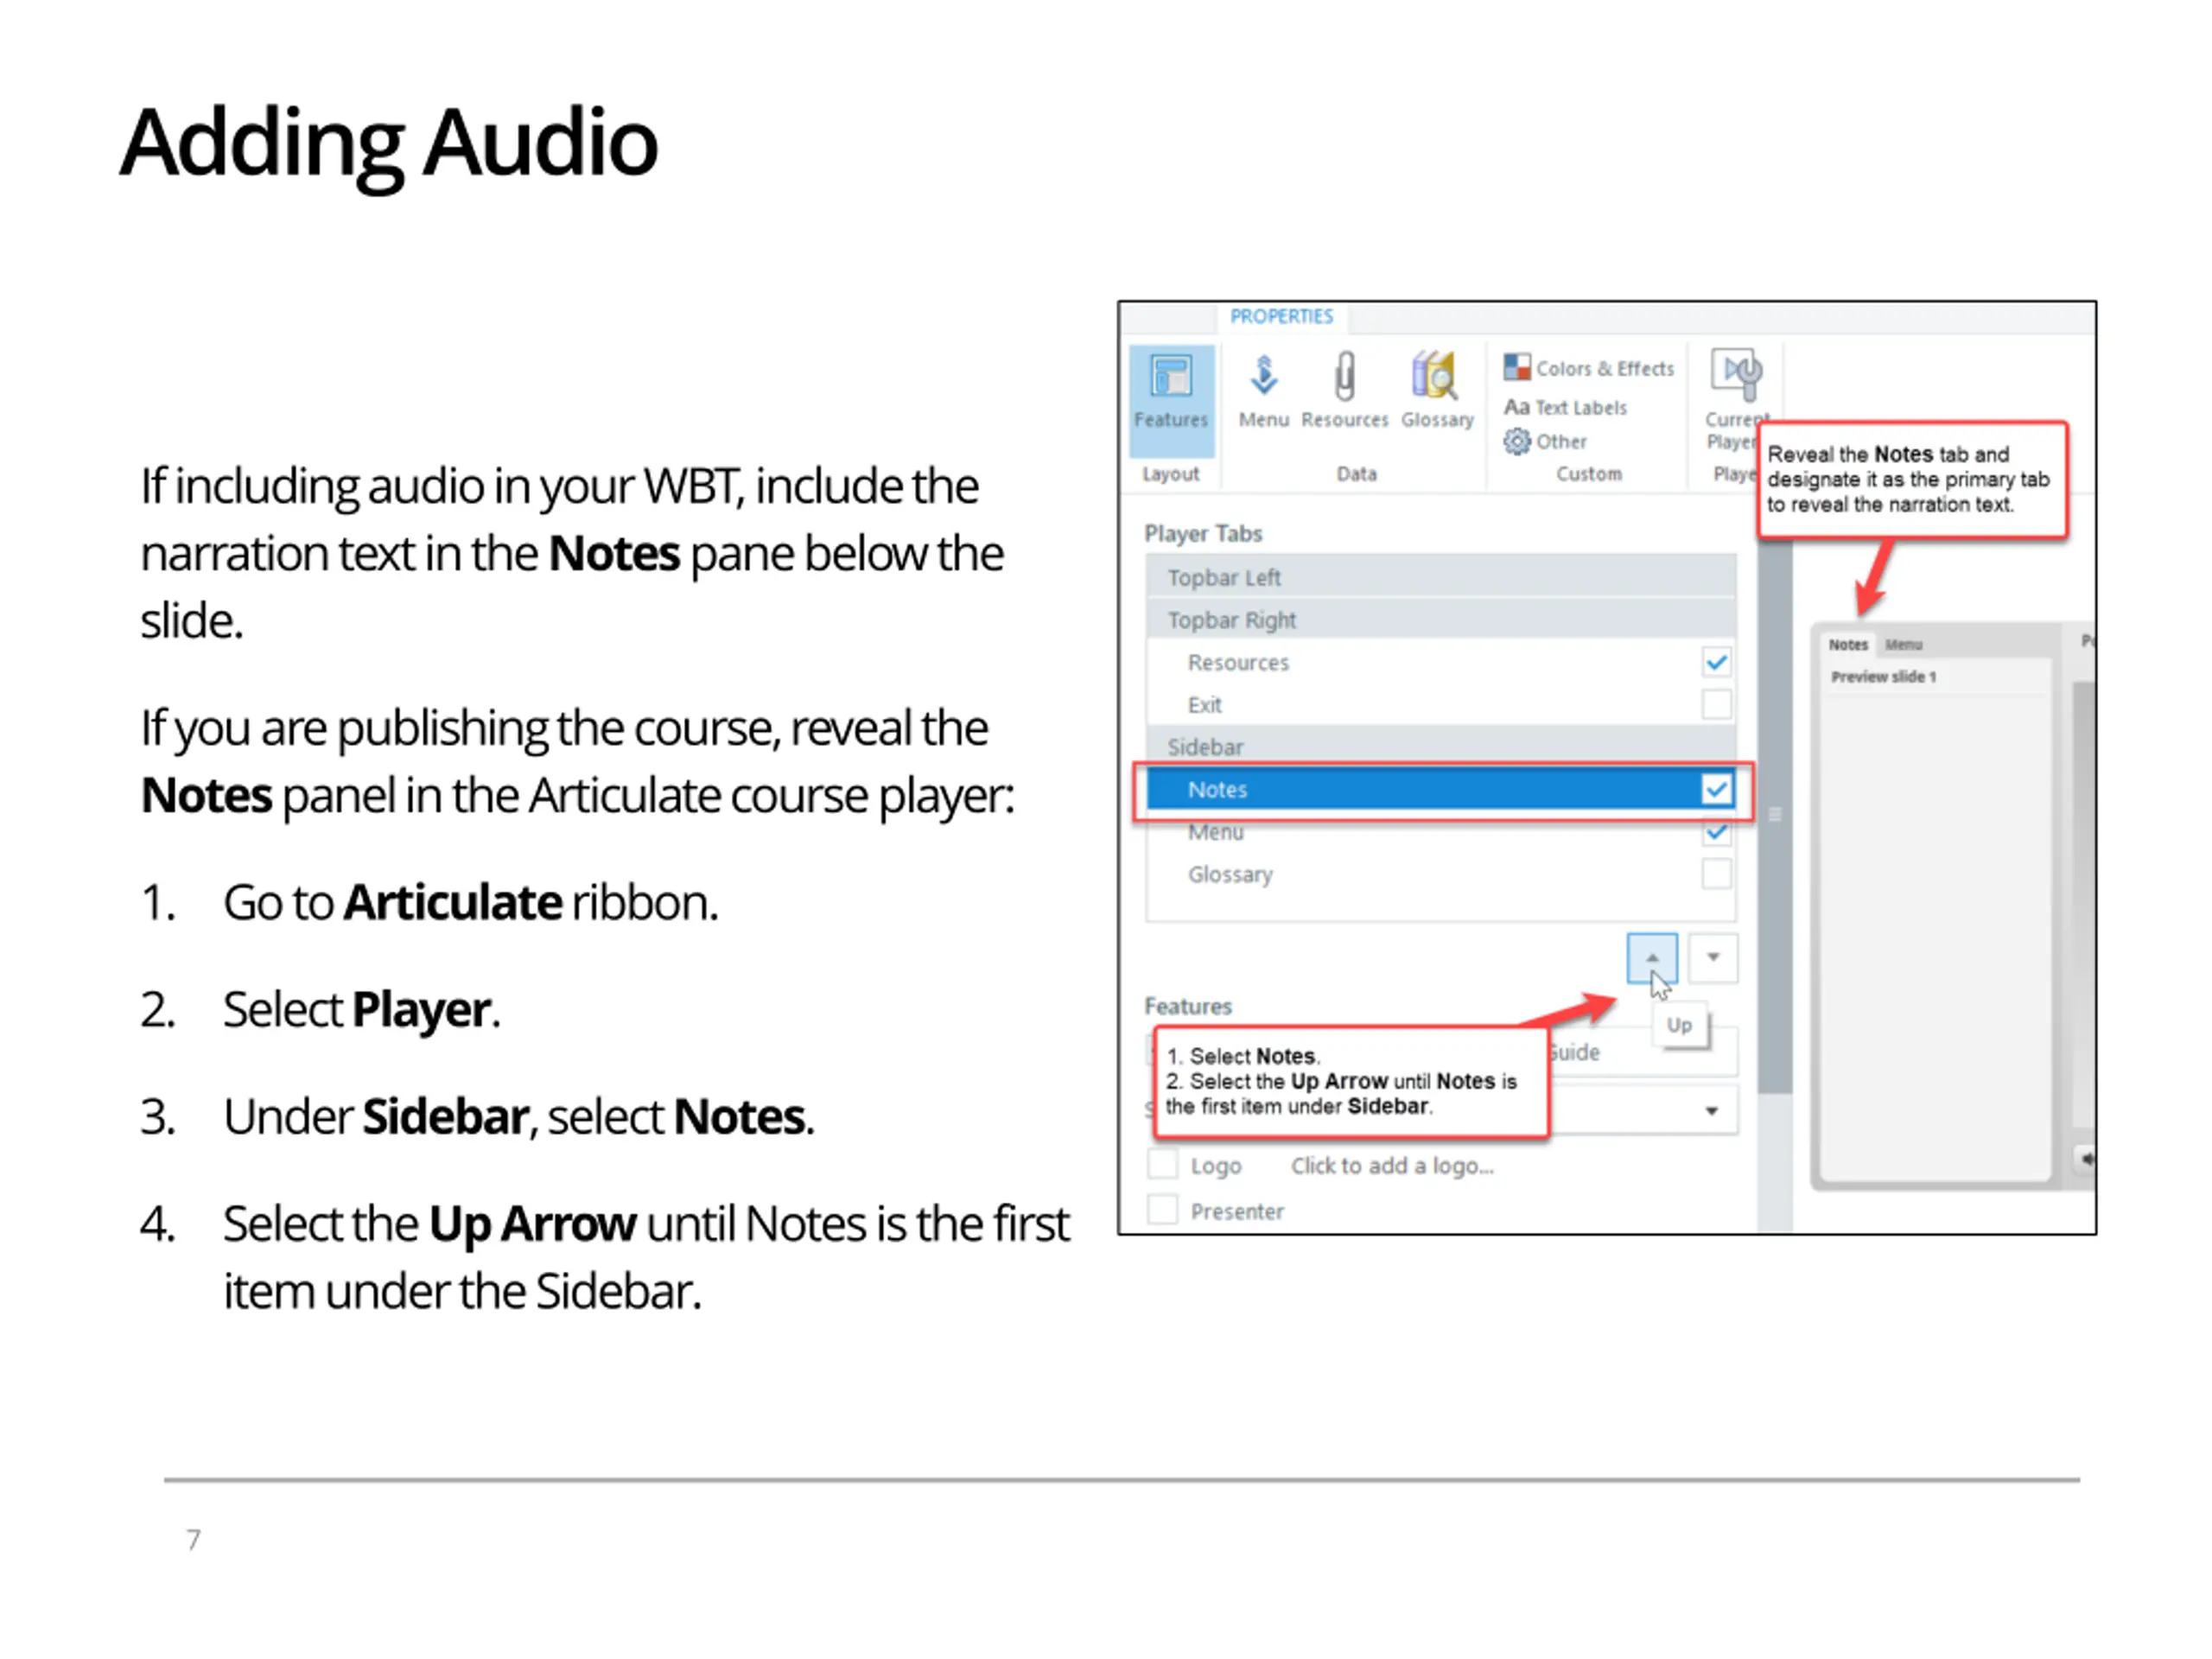Switch to Menu tab in player preview

click(x=1903, y=645)
